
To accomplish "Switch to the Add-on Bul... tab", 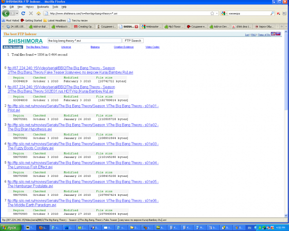I will click(38, 27).
